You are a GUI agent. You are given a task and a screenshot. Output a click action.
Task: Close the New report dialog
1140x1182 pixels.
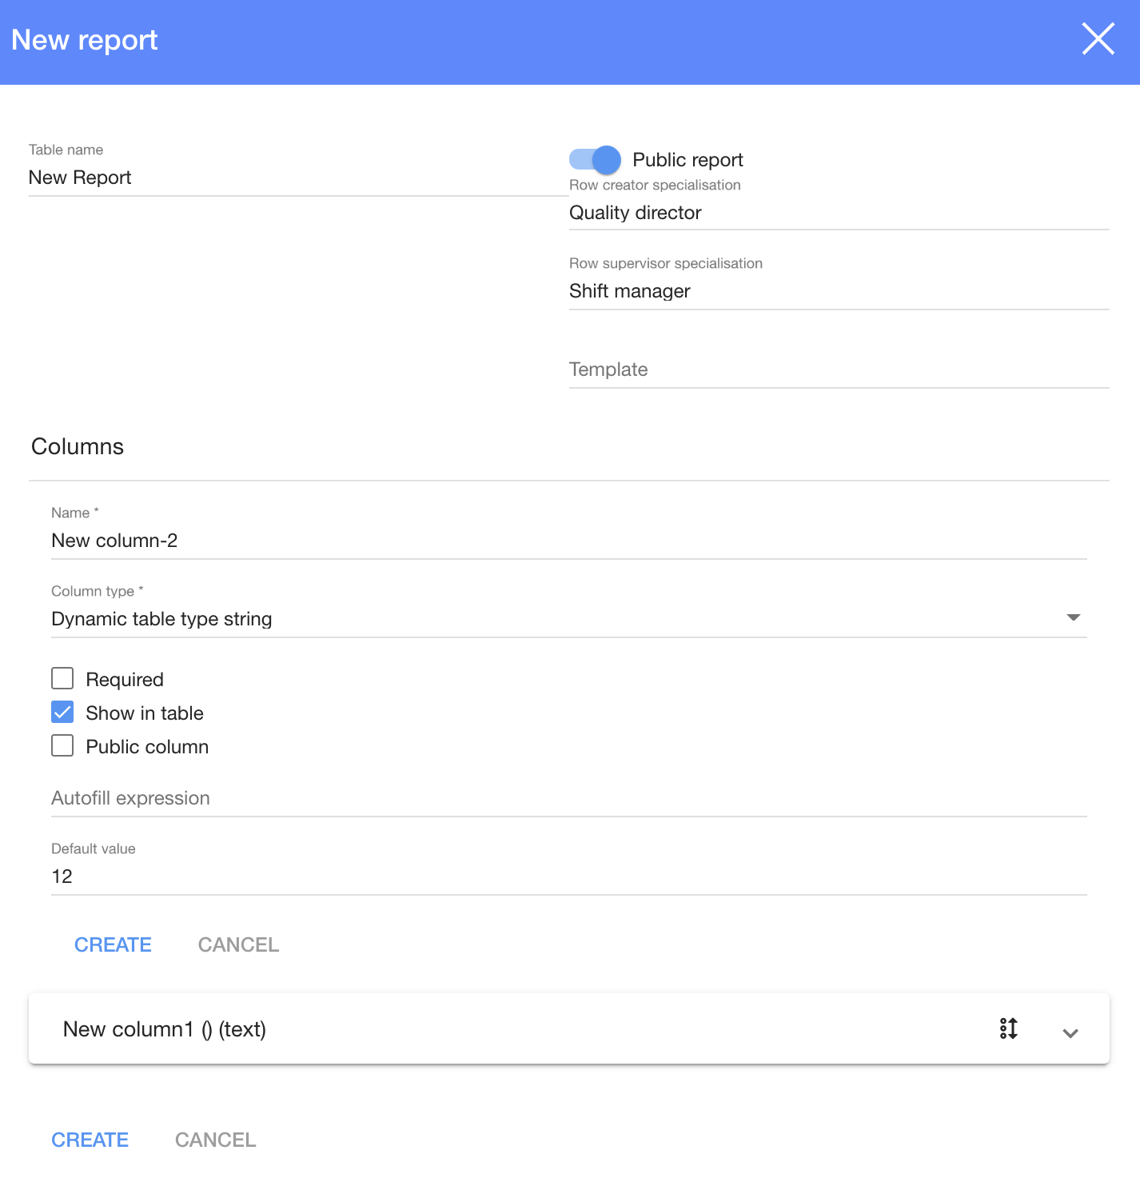pyautogui.click(x=1098, y=38)
